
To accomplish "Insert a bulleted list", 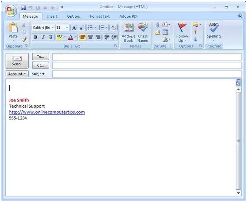I will tap(90, 28).
